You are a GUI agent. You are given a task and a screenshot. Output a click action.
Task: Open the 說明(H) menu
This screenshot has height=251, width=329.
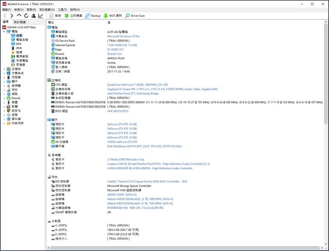coord(75,10)
